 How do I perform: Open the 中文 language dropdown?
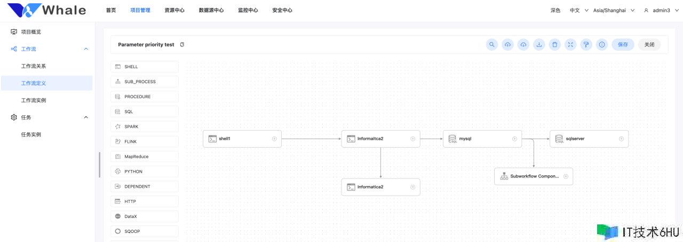pyautogui.click(x=578, y=10)
